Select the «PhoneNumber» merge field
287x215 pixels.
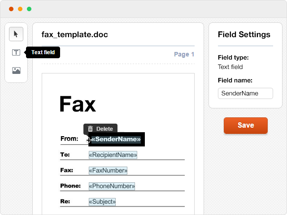click(112, 186)
